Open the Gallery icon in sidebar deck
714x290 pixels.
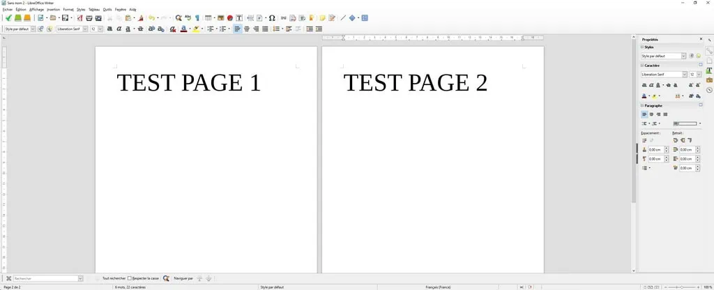coord(709,80)
